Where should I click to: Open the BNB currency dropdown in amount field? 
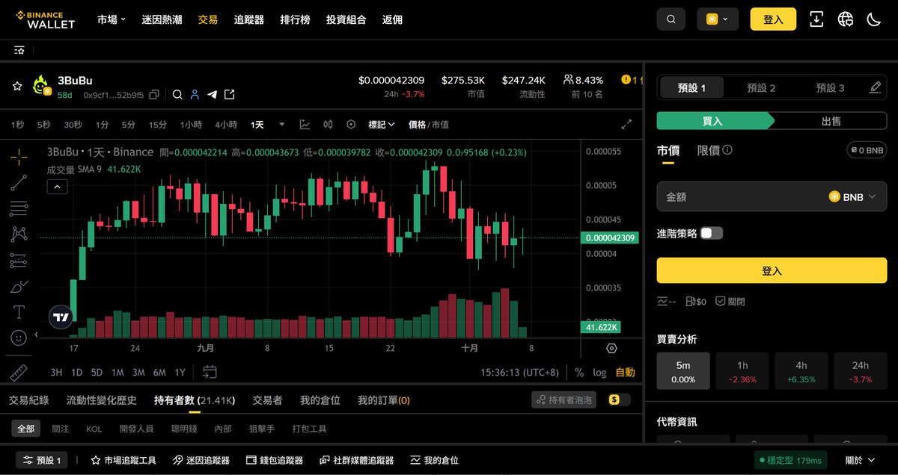852,197
